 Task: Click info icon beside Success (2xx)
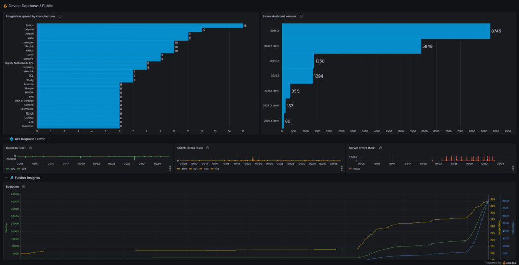(31, 148)
